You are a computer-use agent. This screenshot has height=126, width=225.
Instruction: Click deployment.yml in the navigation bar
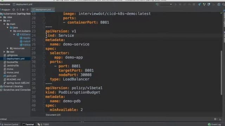tap(22, 5)
